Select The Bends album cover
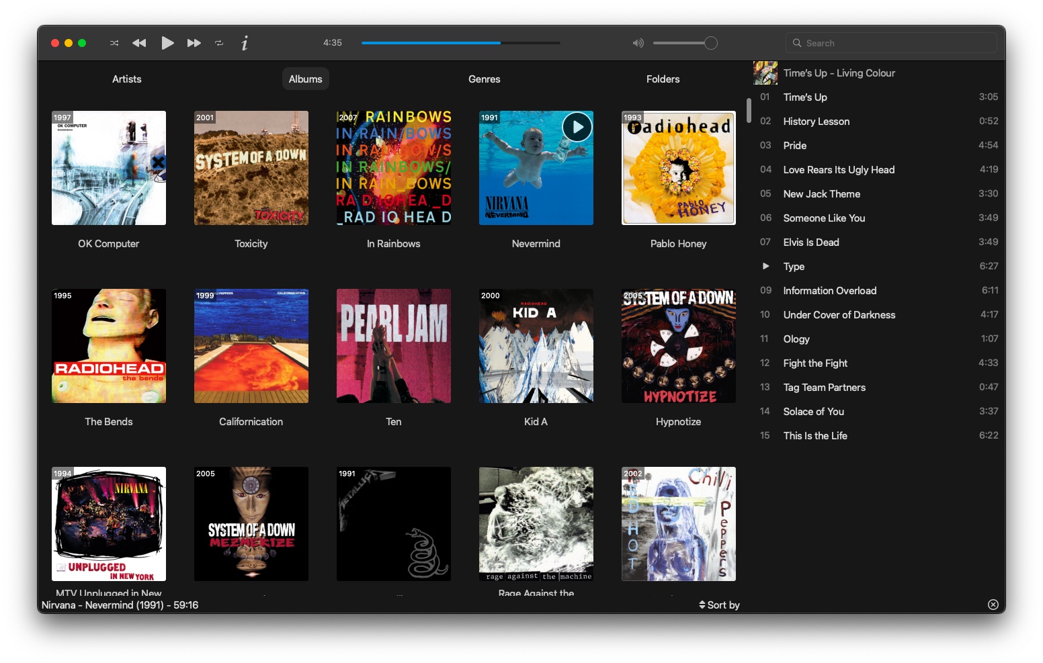Image resolution: width=1043 pixels, height=663 pixels. point(109,346)
